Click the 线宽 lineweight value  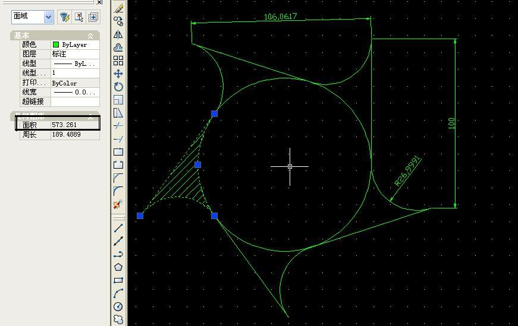(x=75, y=92)
